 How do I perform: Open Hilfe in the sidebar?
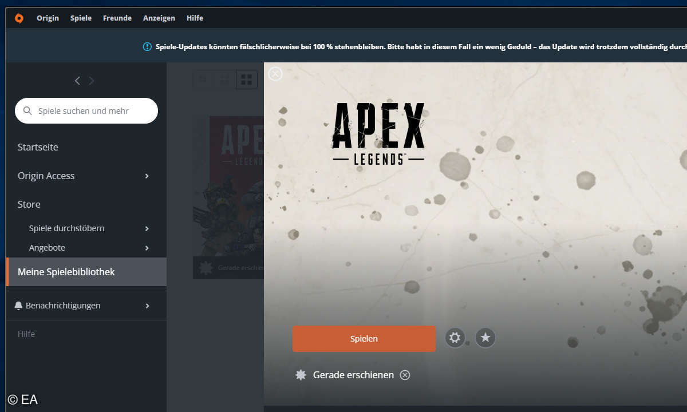pos(26,334)
